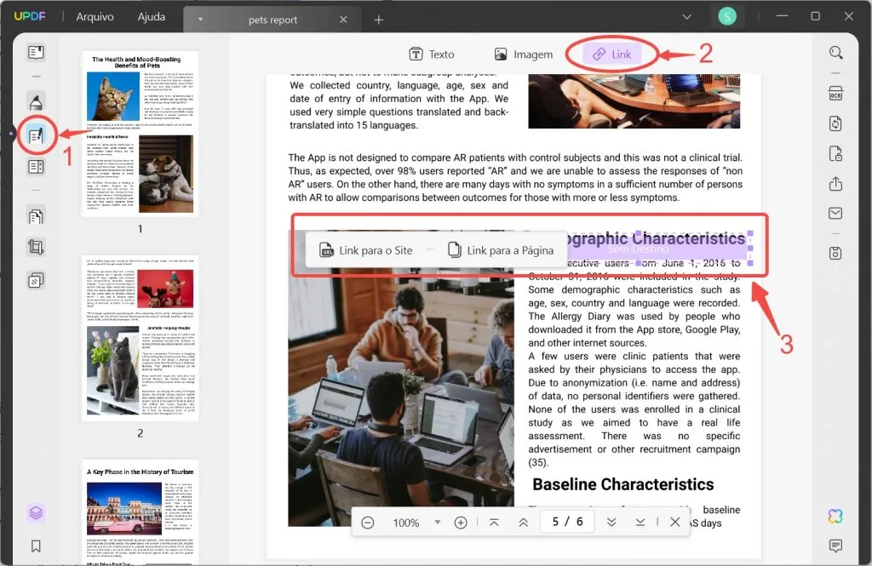
Task: Open the Edit PDF tool
Action: (x=36, y=133)
